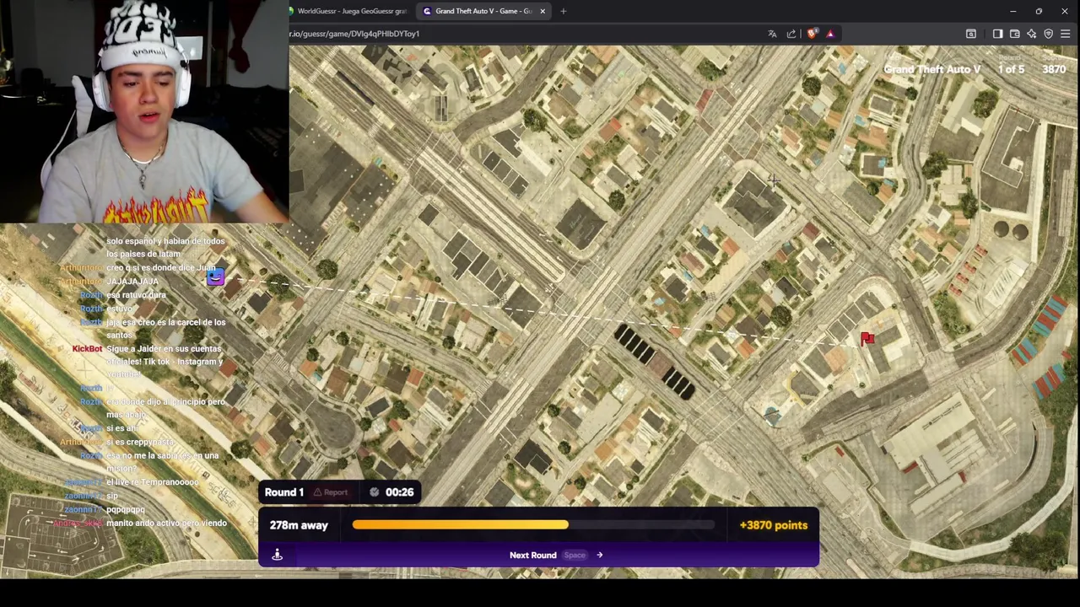
Task: Toggle the browser sidebar panel
Action: pyautogui.click(x=997, y=34)
